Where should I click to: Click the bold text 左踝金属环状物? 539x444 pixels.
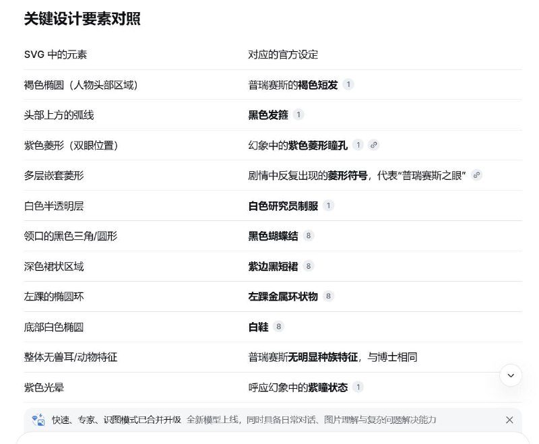click(x=283, y=296)
